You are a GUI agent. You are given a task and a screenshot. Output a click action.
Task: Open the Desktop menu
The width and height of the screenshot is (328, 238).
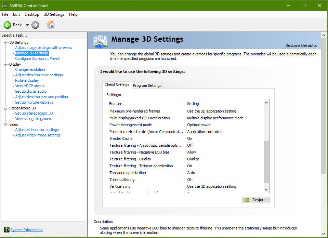click(32, 14)
